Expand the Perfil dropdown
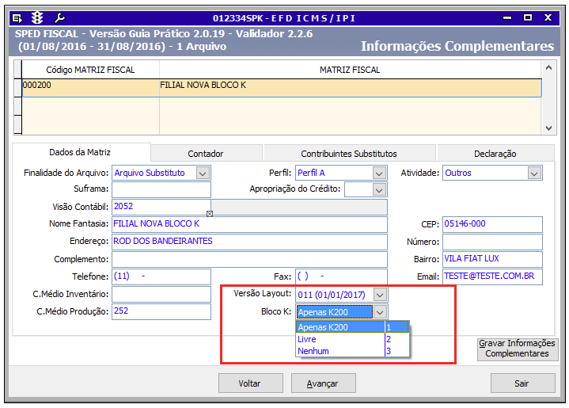Viewport: 569px width, 408px height. point(379,173)
